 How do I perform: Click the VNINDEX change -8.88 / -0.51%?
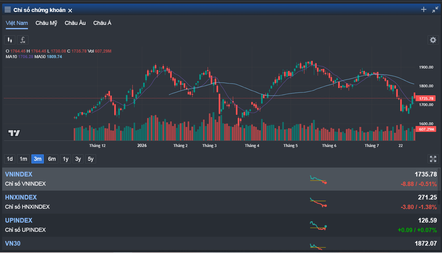(x=419, y=184)
